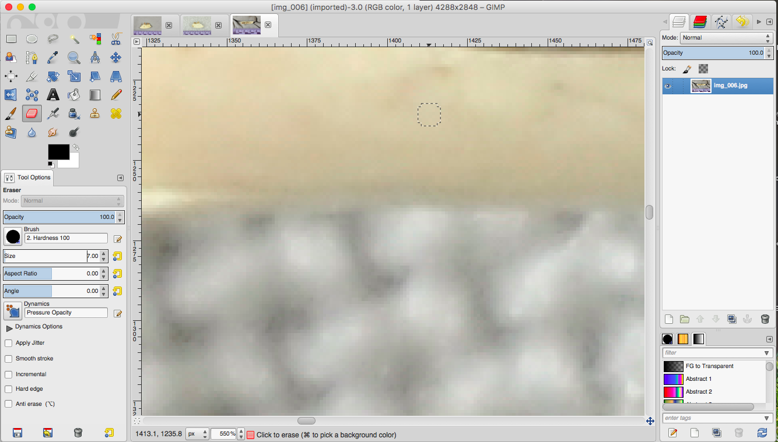Enable the Smooth stroke checkbox

8,359
